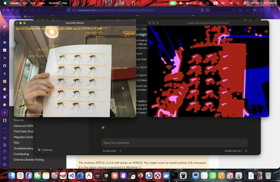
Task: Click the Getting Started bookmark
Action: [12, 17]
